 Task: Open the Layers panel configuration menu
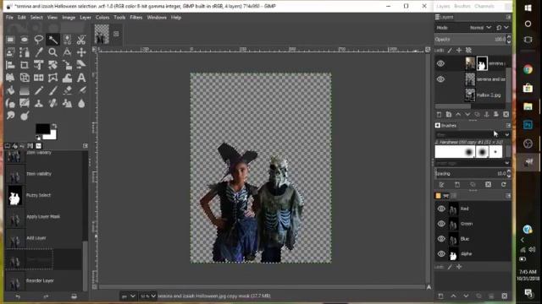[x=508, y=17]
